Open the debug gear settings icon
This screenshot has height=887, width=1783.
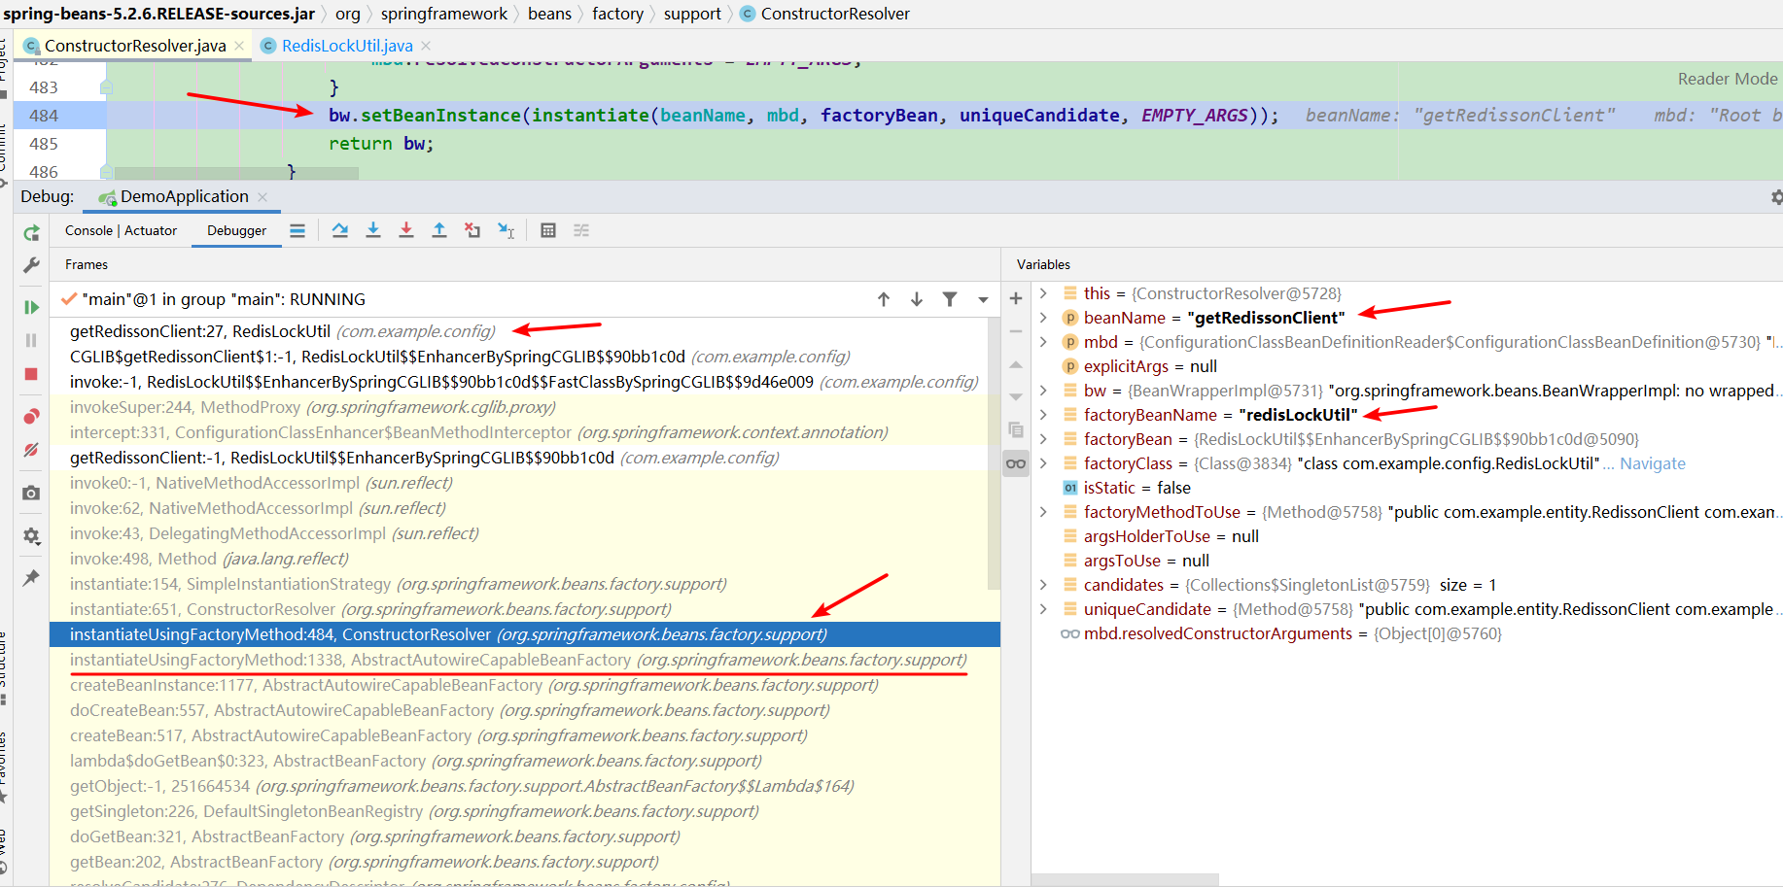[31, 536]
